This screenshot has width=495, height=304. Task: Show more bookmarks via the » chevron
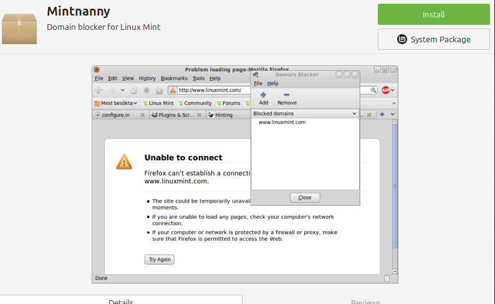tap(393, 103)
